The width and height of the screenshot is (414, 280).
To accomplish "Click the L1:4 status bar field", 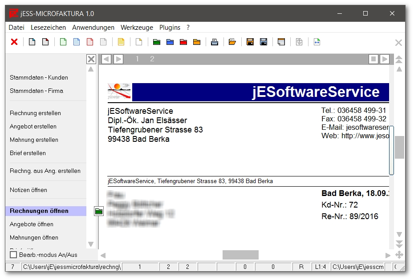I will (320, 267).
